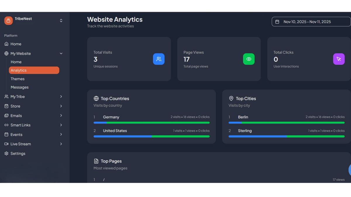351x197 pixels.
Task: Expand the Live Stream chevron
Action: [x=61, y=144]
